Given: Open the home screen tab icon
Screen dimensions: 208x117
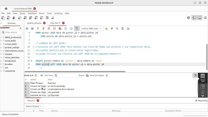Looking at the screenshot, I should click(x=6, y=9).
